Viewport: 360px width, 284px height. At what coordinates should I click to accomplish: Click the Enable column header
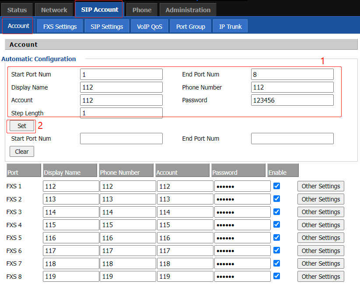click(x=283, y=170)
